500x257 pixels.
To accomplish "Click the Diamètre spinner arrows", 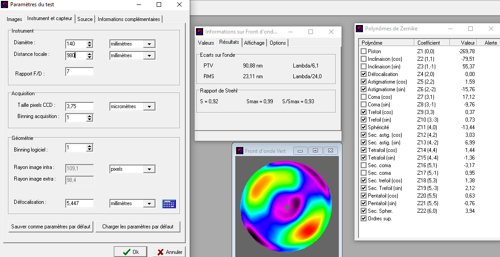I will tap(90, 44).
